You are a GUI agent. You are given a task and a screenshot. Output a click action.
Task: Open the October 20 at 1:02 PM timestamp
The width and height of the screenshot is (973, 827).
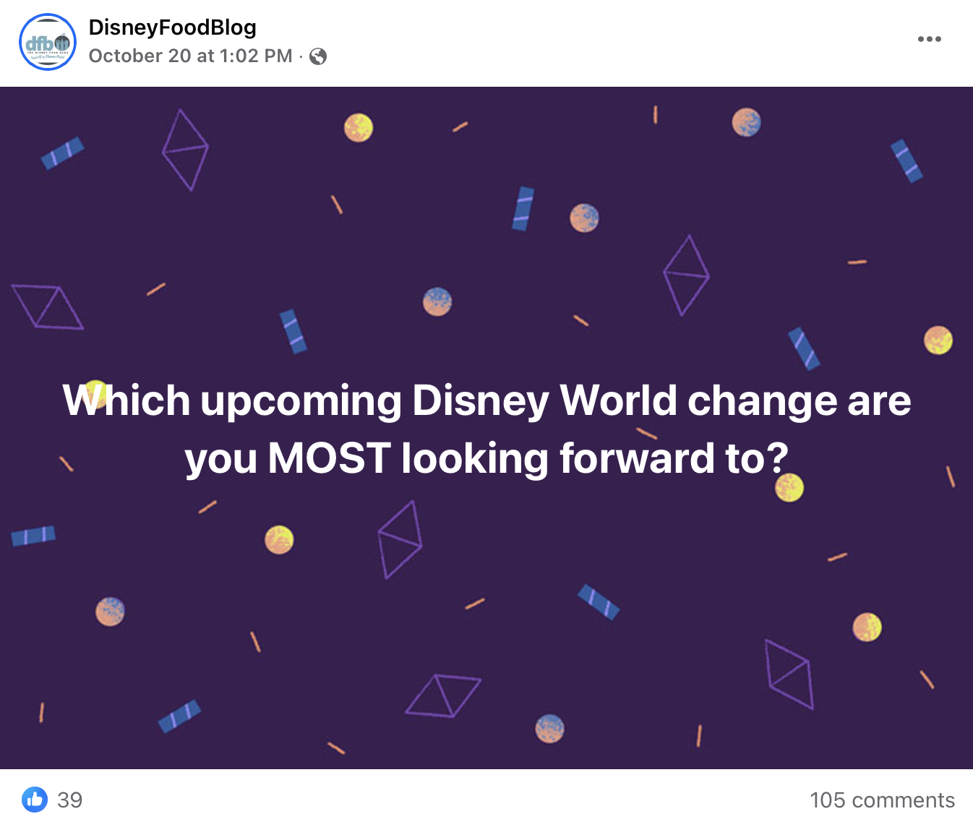click(x=190, y=56)
